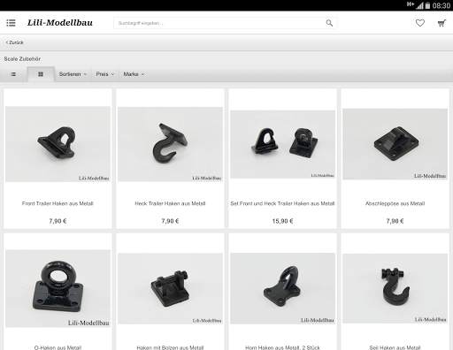Click the magnifier search icon
The width and height of the screenshot is (453, 350).
pos(329,23)
